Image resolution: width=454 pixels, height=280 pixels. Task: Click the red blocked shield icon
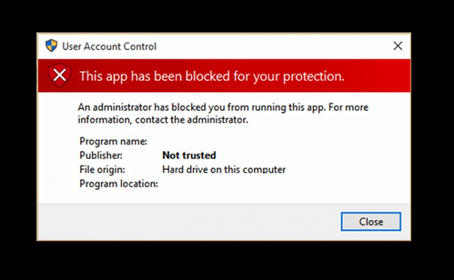tap(59, 76)
